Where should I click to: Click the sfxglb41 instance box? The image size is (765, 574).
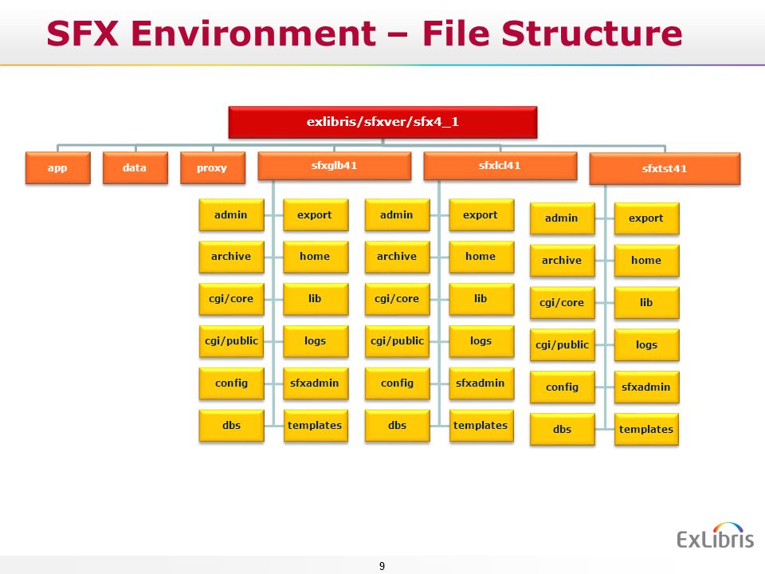point(334,166)
